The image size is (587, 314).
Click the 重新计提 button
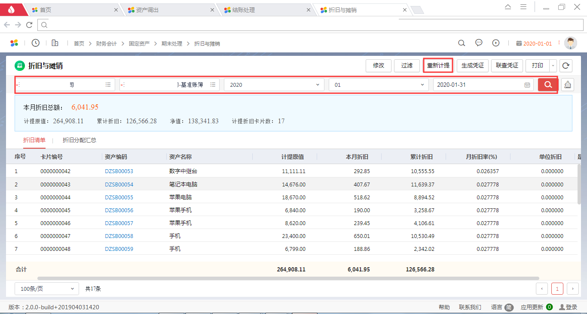(438, 66)
